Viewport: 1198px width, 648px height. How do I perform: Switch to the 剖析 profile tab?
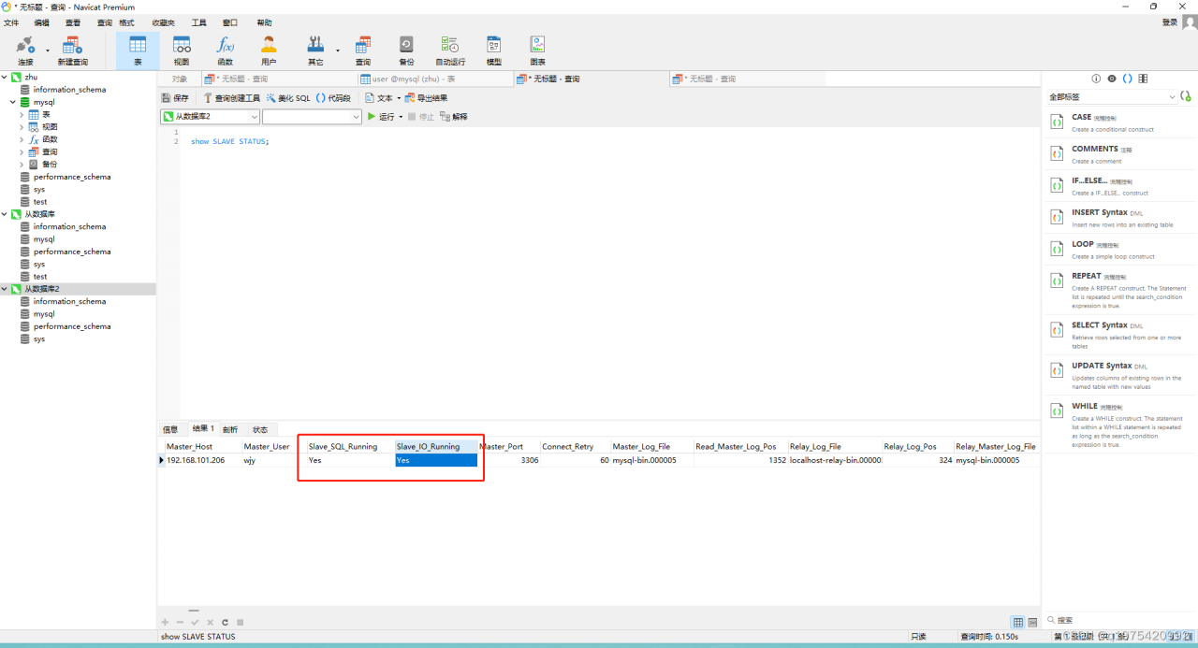[x=230, y=429]
